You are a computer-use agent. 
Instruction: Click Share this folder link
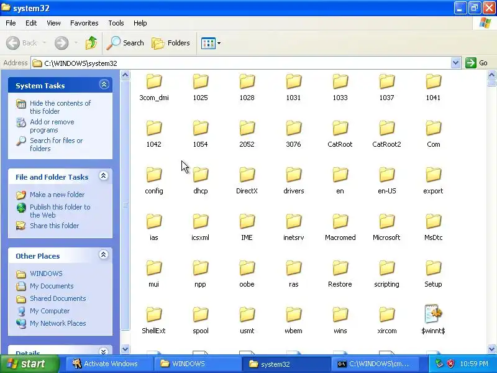tap(54, 226)
